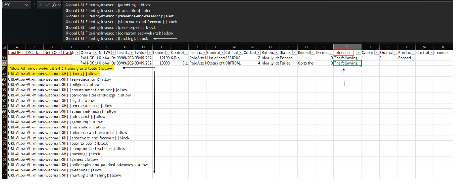The height and width of the screenshot is (186, 458).
Task: Open the Name Box dropdown showing S90
Action: pos(27,5)
